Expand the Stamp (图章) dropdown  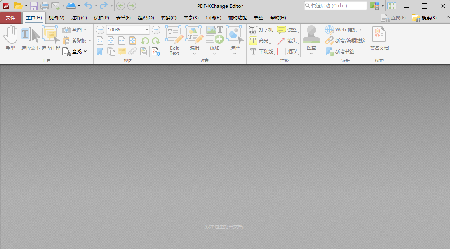(311, 54)
